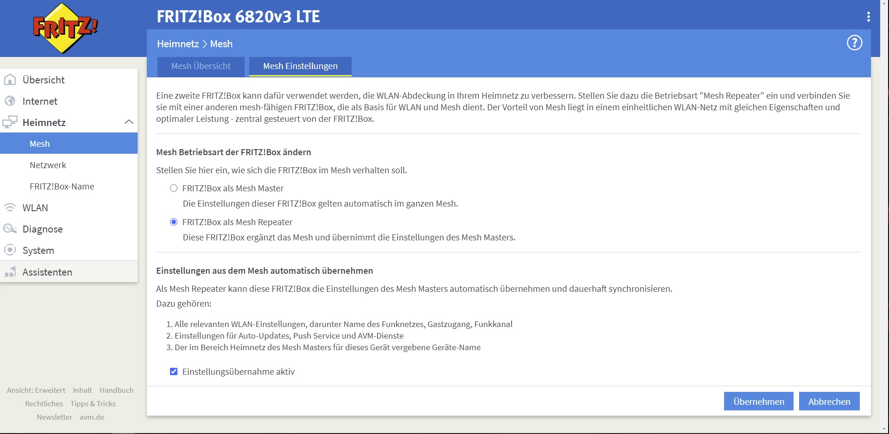The image size is (889, 434).
Task: Open the FRITZ!Box-Name sidebar entry
Action: coord(69,186)
